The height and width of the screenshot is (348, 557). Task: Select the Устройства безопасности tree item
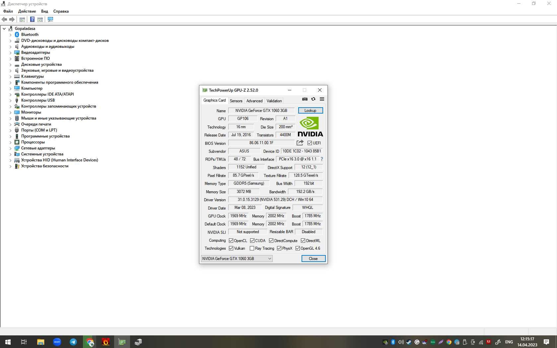click(x=45, y=166)
